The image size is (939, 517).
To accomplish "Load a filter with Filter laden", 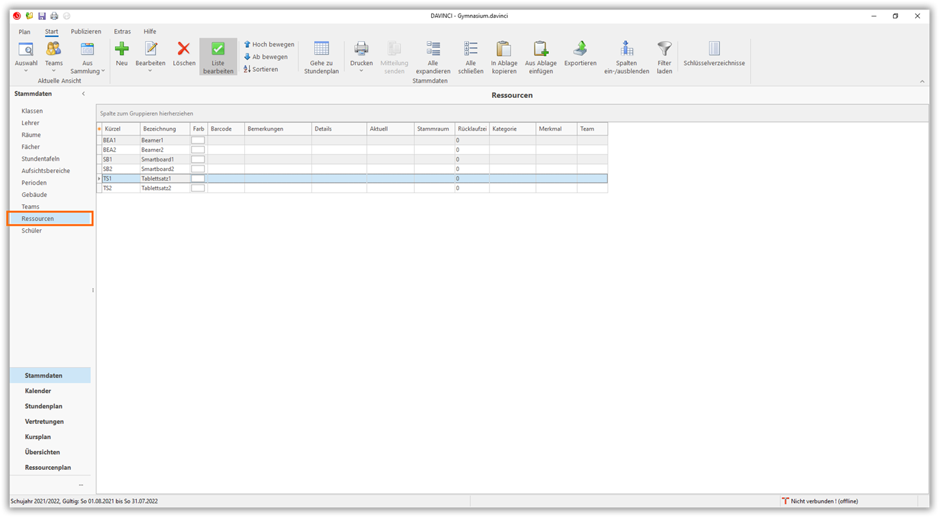I will point(664,56).
